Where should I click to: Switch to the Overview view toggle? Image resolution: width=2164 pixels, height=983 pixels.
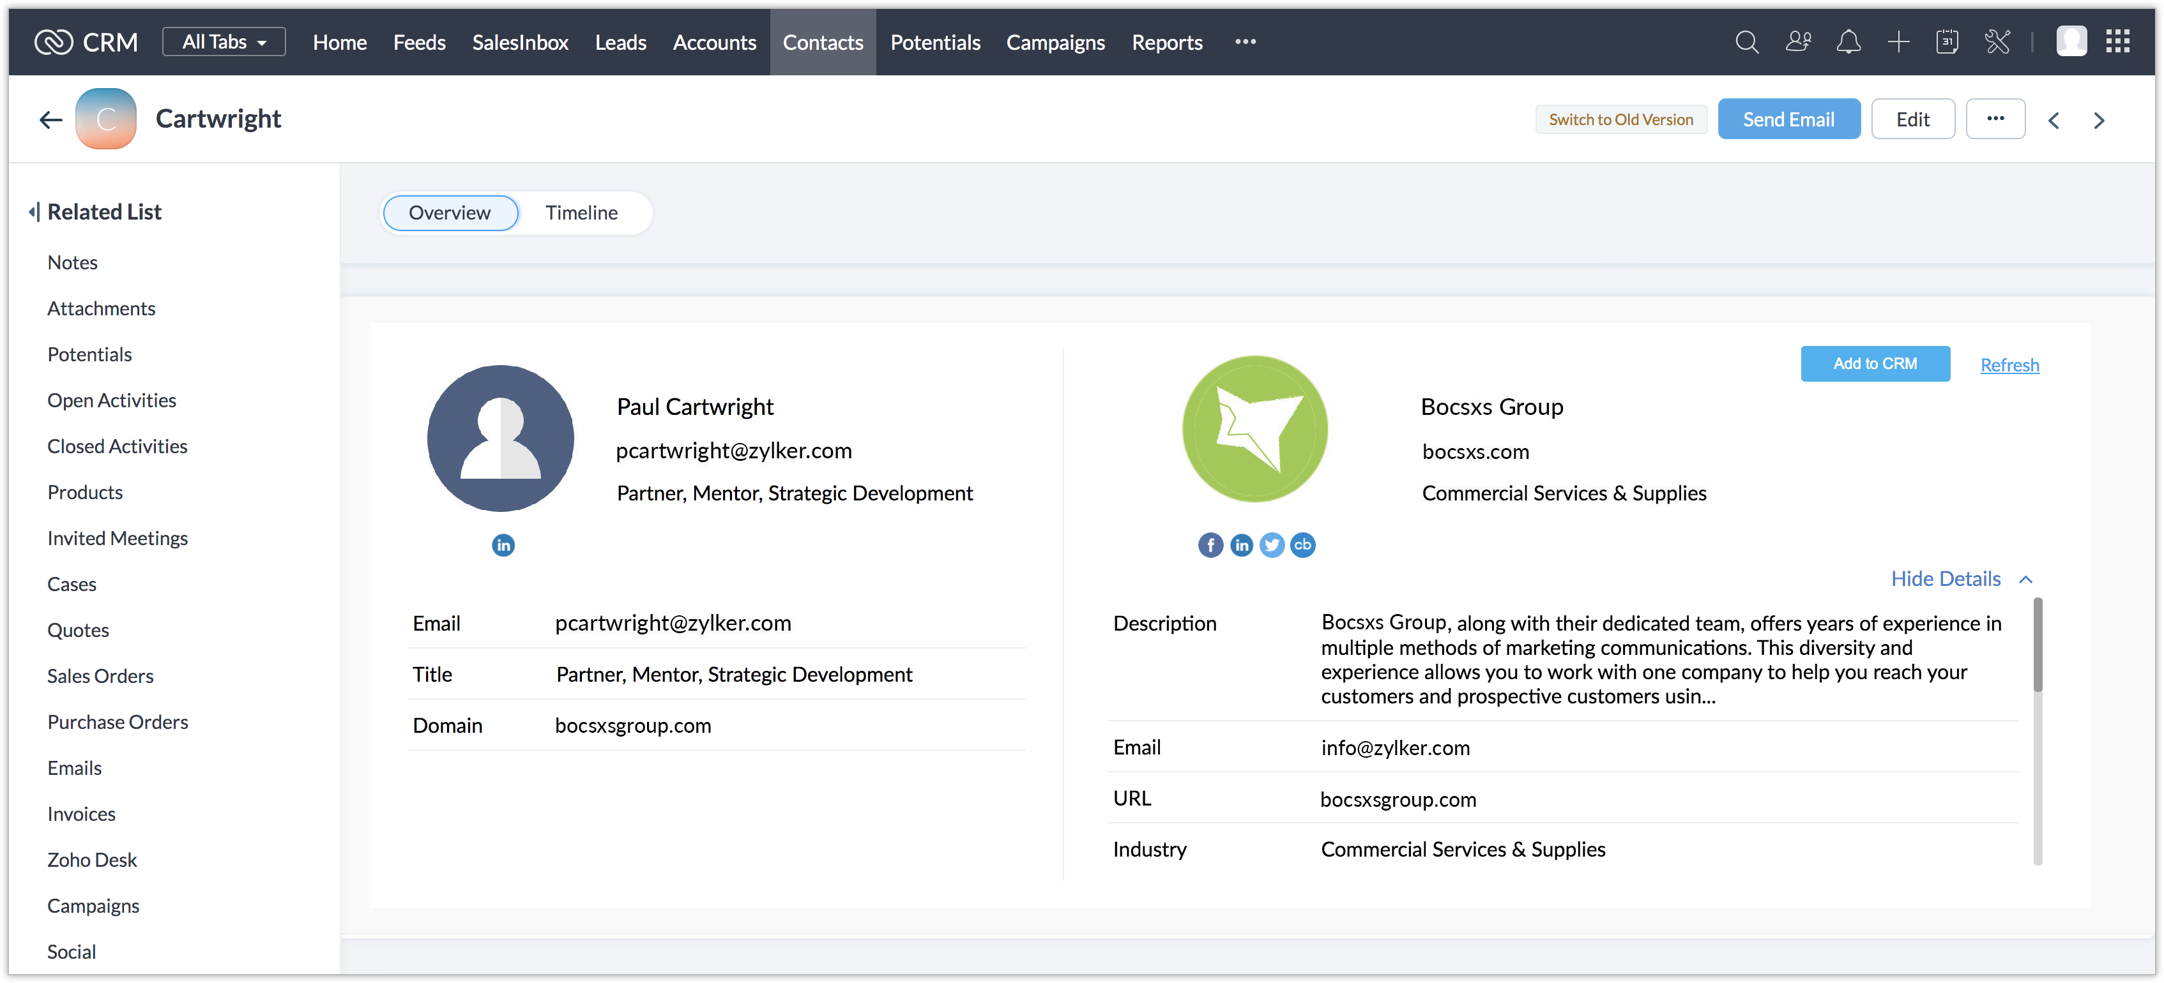(x=450, y=213)
